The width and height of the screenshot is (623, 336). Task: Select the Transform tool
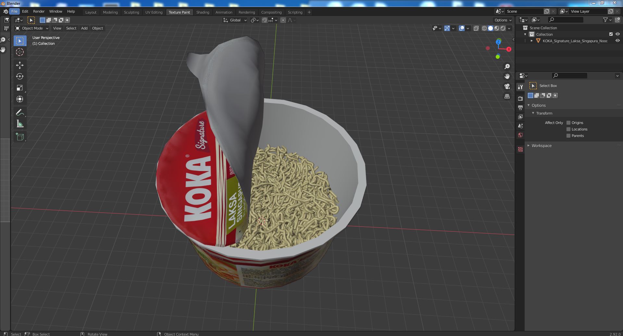click(20, 99)
